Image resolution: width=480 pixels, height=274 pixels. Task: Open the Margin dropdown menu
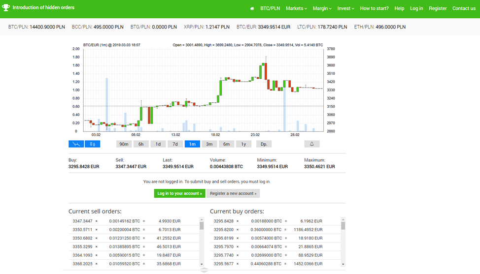322,8
